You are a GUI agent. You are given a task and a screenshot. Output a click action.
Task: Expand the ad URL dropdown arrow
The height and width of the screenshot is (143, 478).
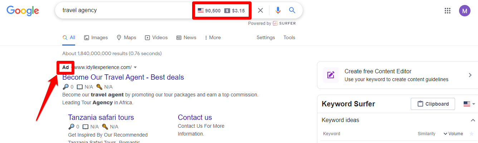[x=135, y=67]
